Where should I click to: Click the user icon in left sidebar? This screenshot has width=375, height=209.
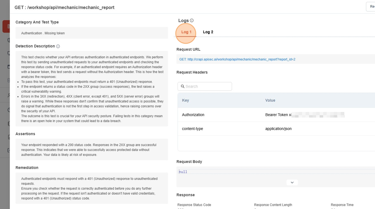pyautogui.click(x=8, y=95)
